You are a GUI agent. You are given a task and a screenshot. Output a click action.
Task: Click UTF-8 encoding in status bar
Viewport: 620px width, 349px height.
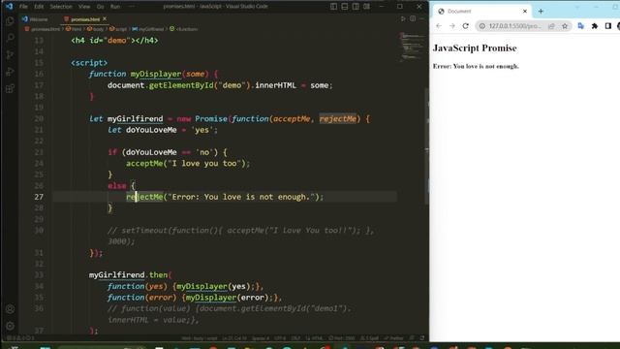(x=280, y=338)
